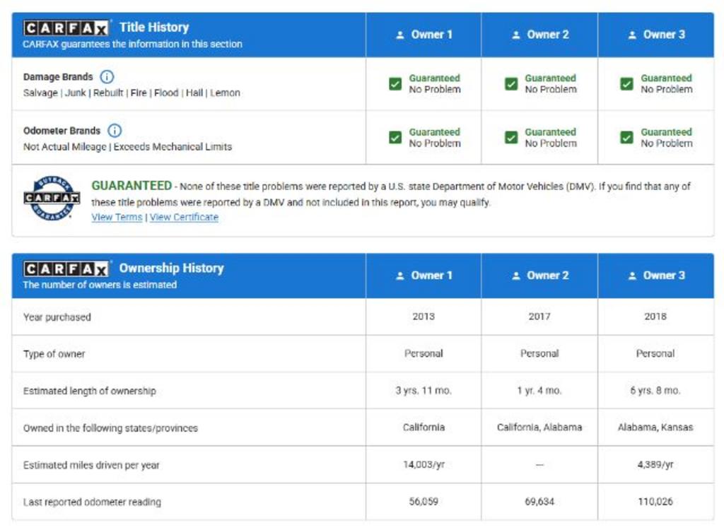Click '6 yrs. 8 mo.' ownership length
Image resolution: width=724 pixels, height=530 pixels.
pos(655,391)
